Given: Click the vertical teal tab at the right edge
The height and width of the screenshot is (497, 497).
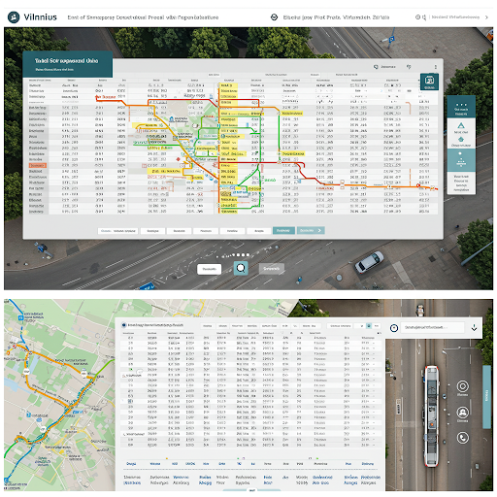Looking at the screenshot, I should click(x=486, y=396).
